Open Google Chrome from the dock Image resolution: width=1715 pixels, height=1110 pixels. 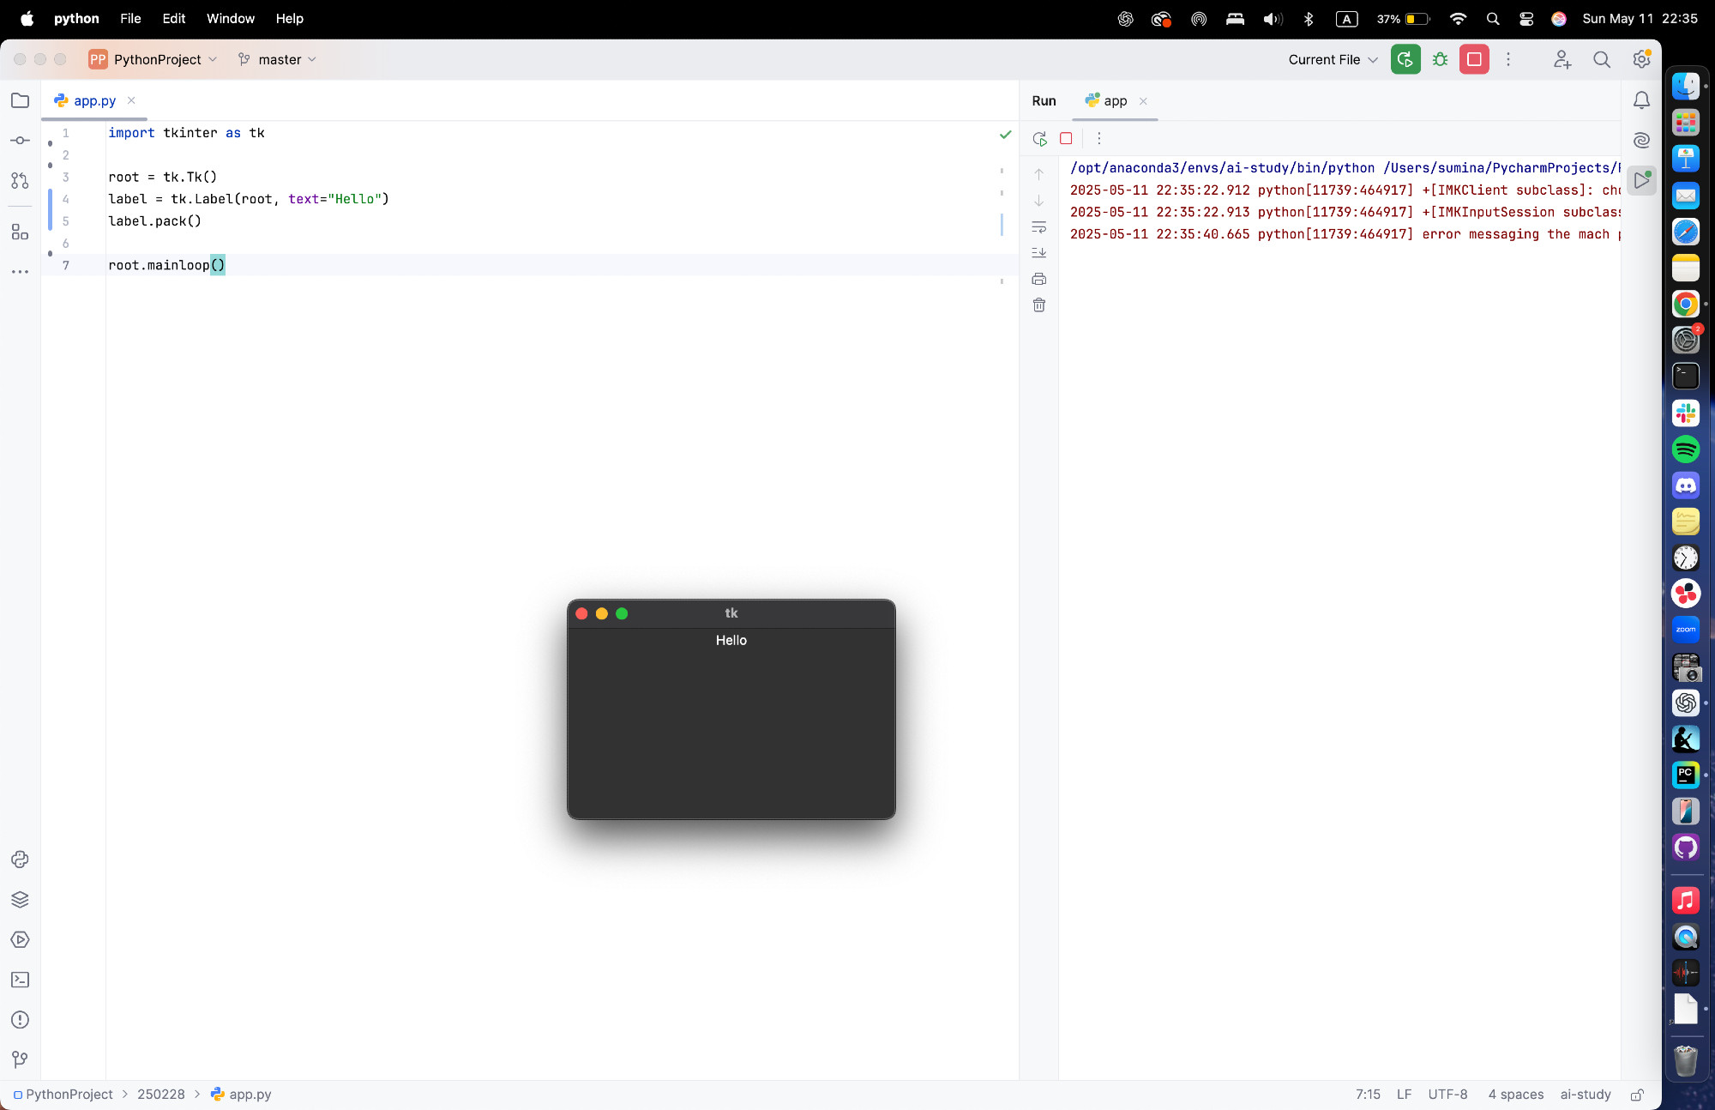point(1685,304)
